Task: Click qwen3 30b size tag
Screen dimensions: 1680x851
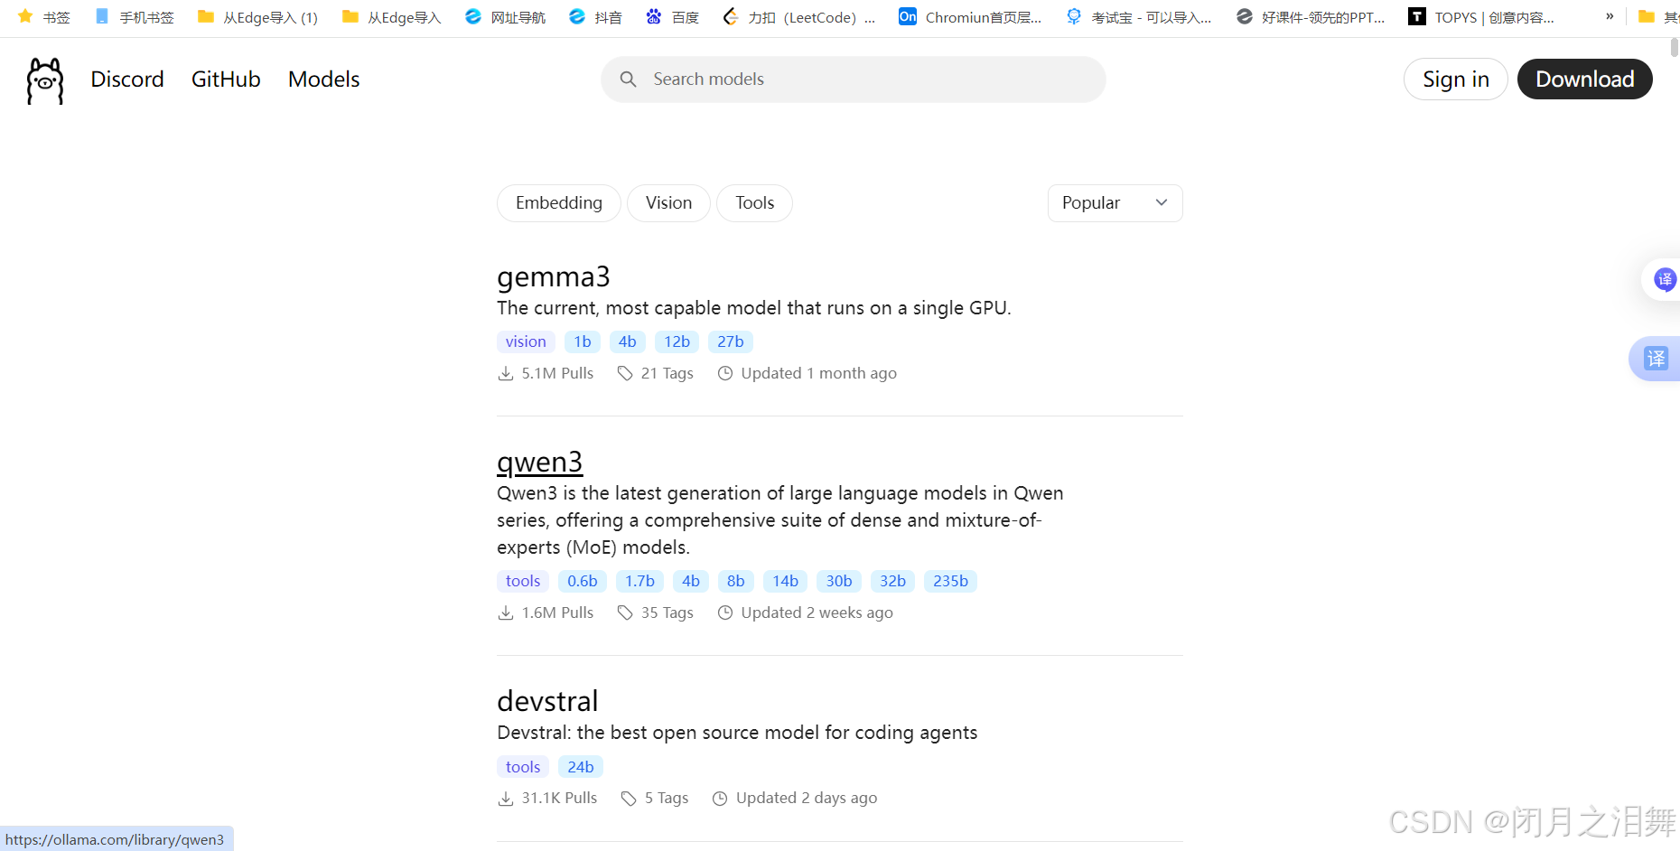Action: [x=839, y=581]
